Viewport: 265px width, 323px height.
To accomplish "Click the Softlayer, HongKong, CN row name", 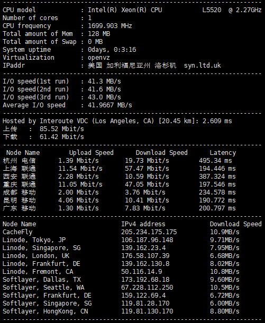I will [x=45, y=311].
